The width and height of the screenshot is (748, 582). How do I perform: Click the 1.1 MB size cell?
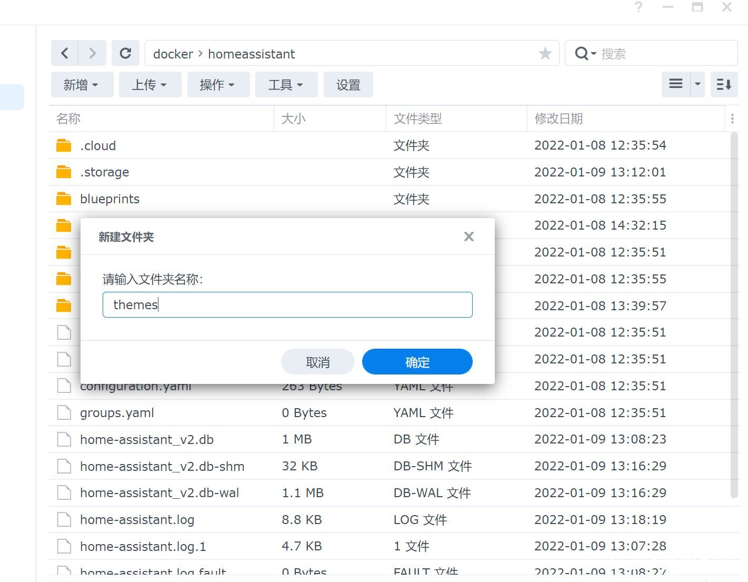[x=303, y=492]
